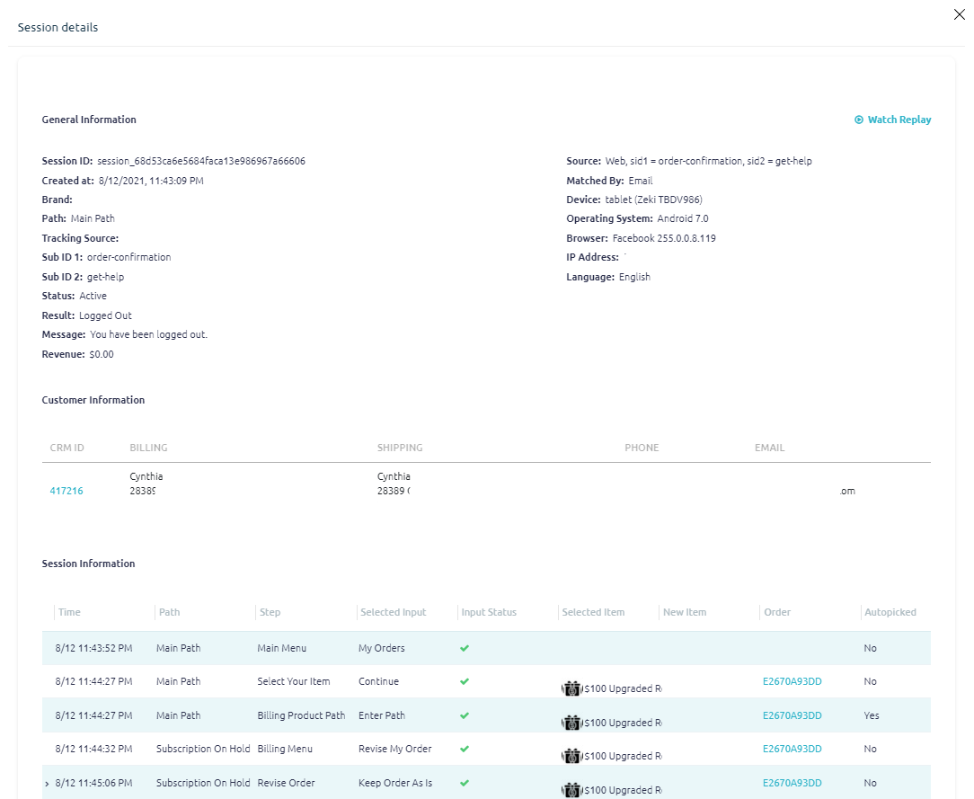Image resolution: width=974 pixels, height=799 pixels.
Task: Open order E2670A93DD from the Revise Order row
Action: (x=792, y=783)
